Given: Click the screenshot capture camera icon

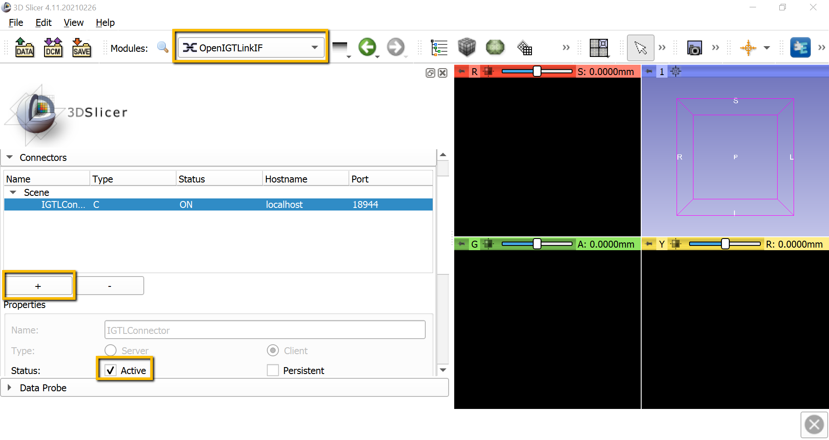Looking at the screenshot, I should 694,48.
